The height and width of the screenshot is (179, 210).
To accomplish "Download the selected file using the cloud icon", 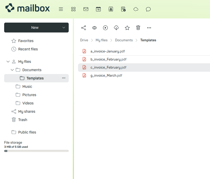I will [x=116, y=28].
